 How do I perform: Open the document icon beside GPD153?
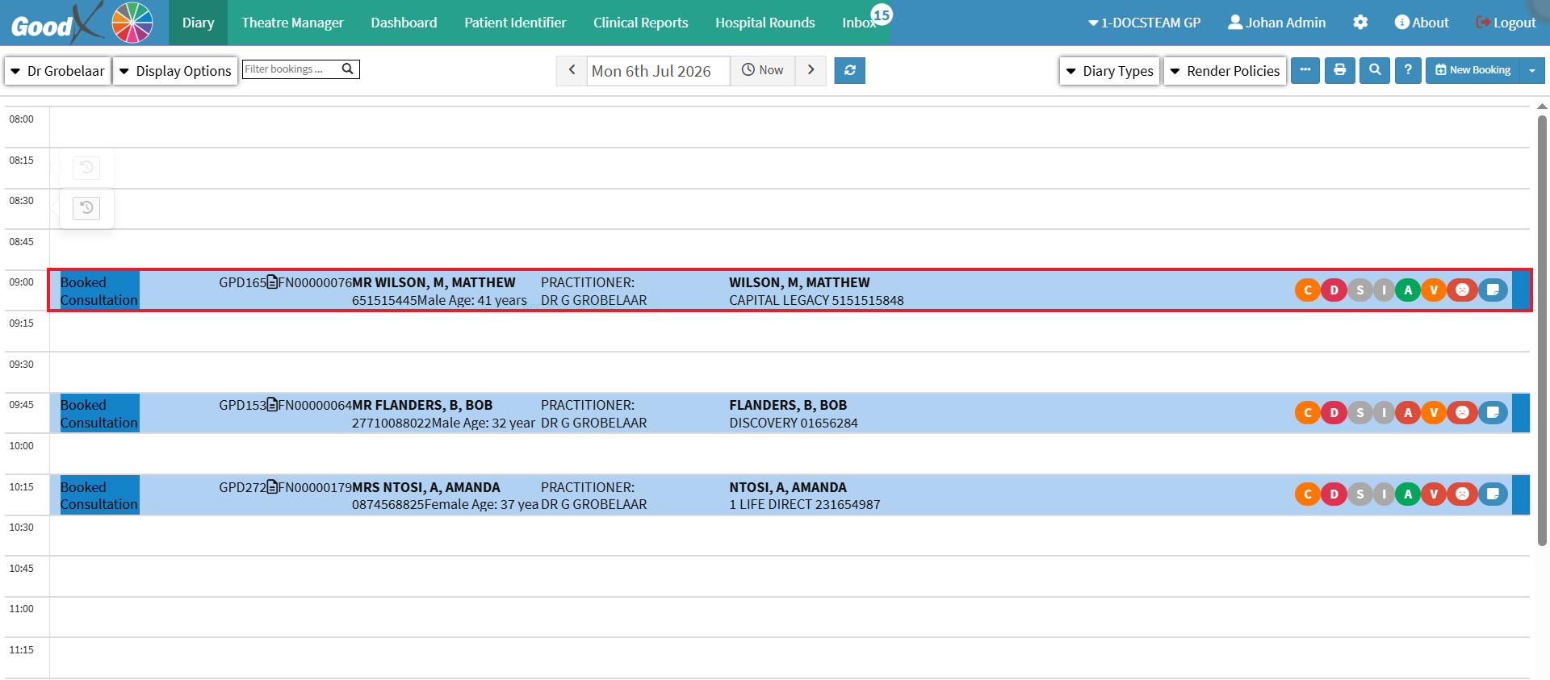click(x=272, y=405)
